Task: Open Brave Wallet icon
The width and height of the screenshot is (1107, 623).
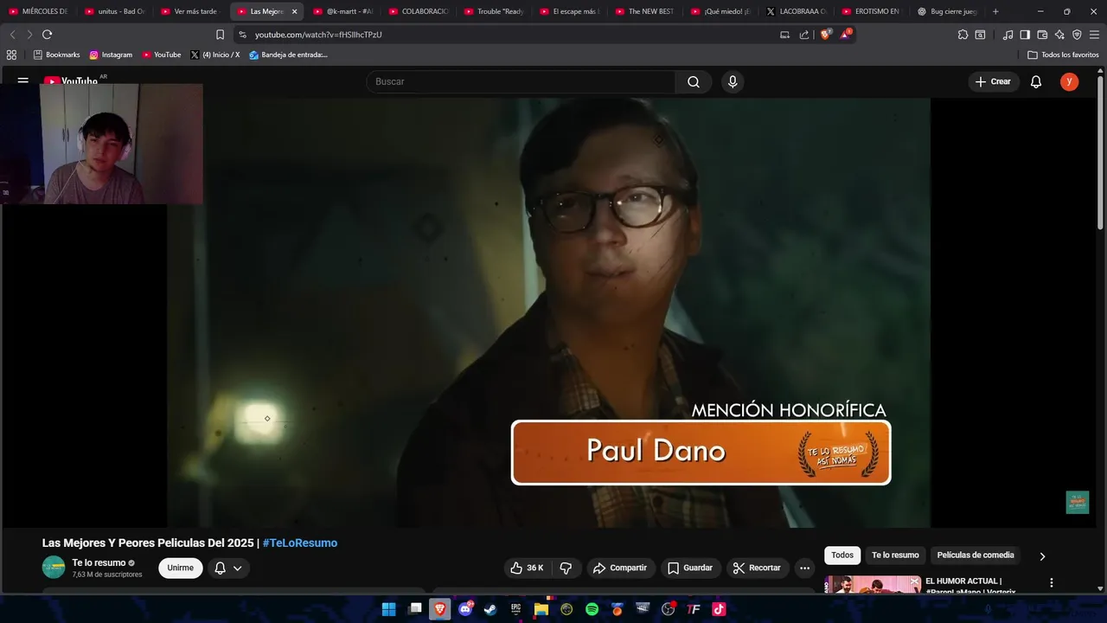Action: (x=1042, y=35)
